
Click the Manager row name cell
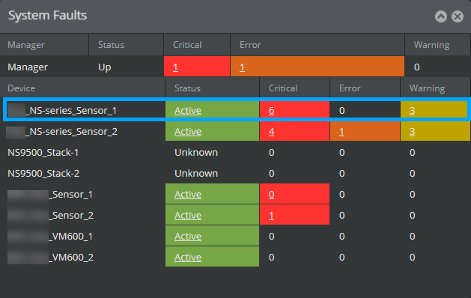(28, 67)
